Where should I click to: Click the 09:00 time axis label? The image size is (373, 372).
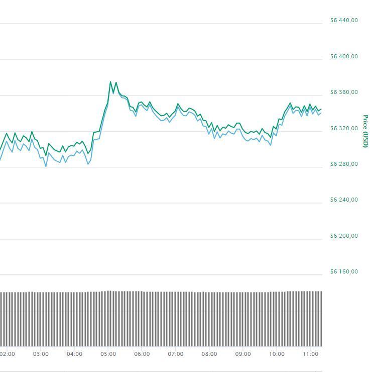coord(243,354)
